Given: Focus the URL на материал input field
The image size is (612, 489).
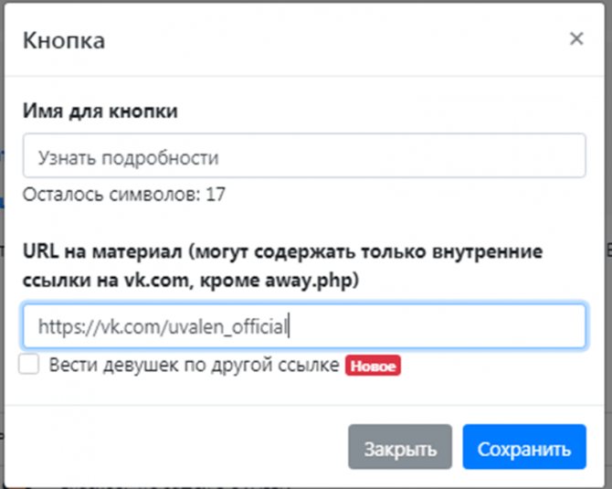Looking at the screenshot, I should coord(304,325).
